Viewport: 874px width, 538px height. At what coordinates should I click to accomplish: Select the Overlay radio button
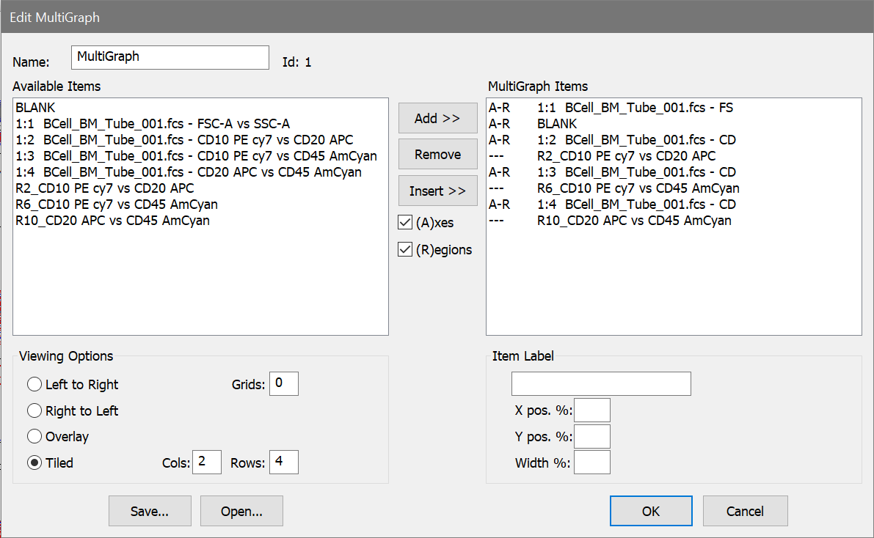pos(34,437)
